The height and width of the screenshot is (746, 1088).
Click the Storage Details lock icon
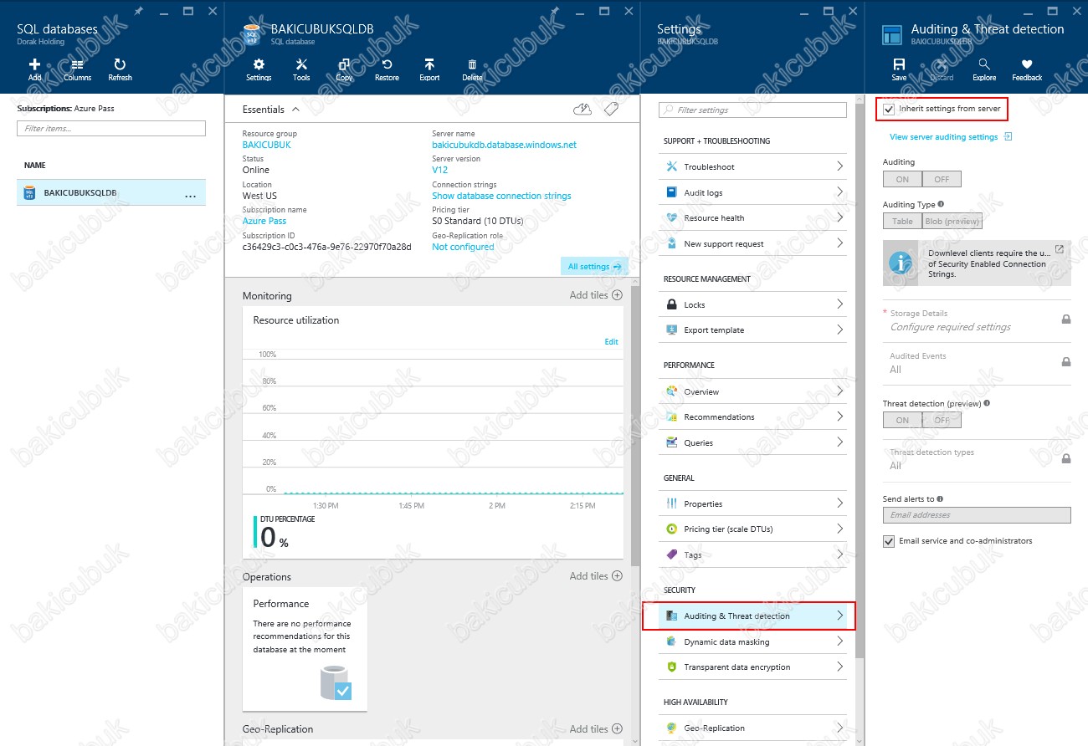click(1066, 319)
